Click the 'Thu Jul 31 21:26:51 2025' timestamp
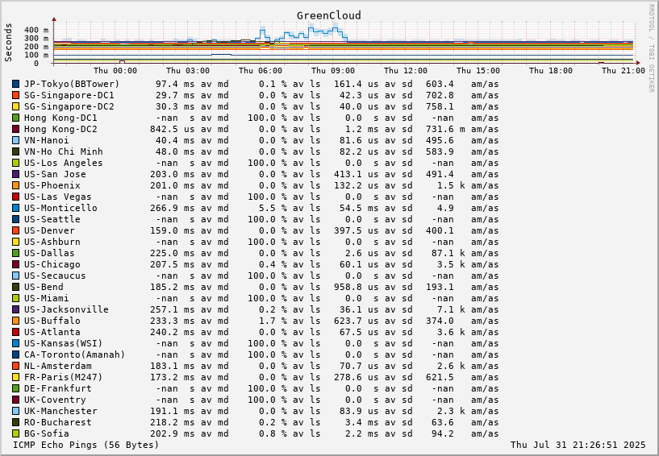 [578, 445]
